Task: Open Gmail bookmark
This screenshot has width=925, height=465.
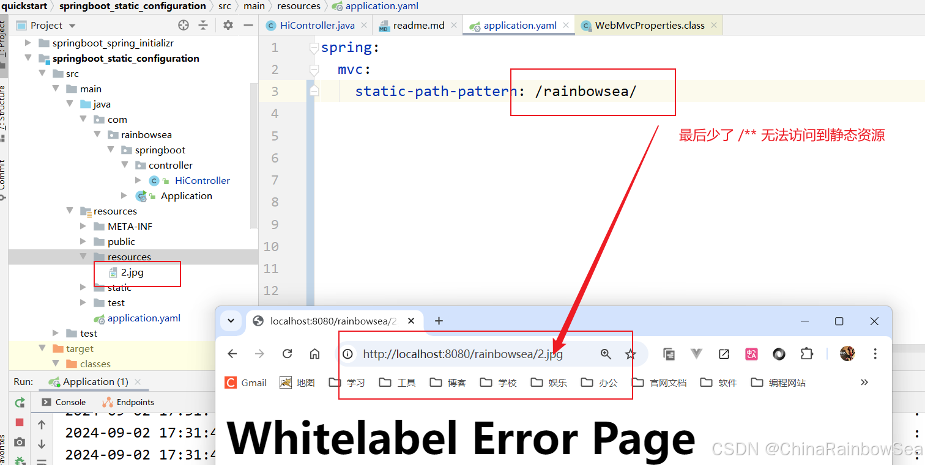Action: click(247, 383)
